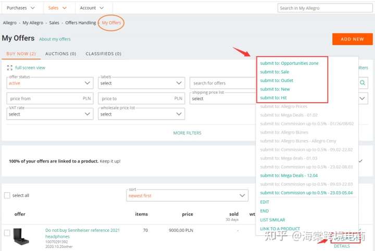
Task: Click the search for offers field
Action: point(223,83)
